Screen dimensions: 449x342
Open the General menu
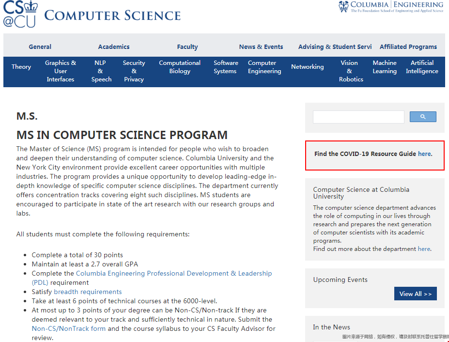pyautogui.click(x=40, y=47)
